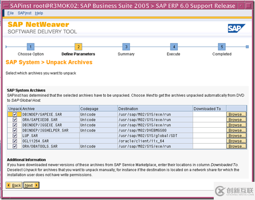Toggle Unpack checkbox for DBINDEP/SAPEXE.SAR
Image resolution: width=255 pixels, height=200 pixels.
click(15, 114)
